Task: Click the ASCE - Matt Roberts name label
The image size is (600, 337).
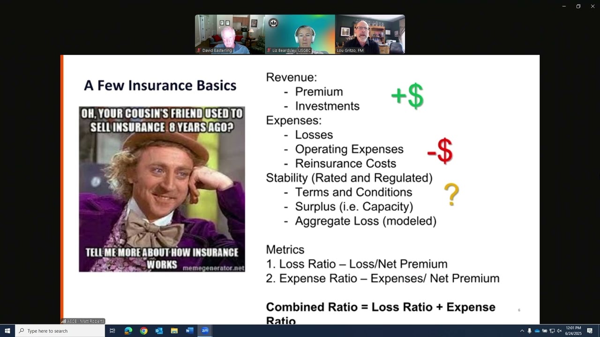Action: point(83,321)
